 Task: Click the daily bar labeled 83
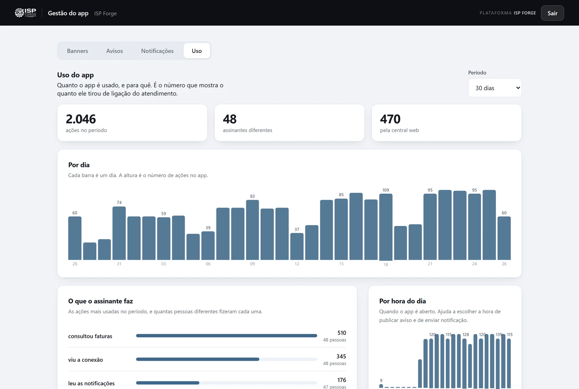(252, 230)
